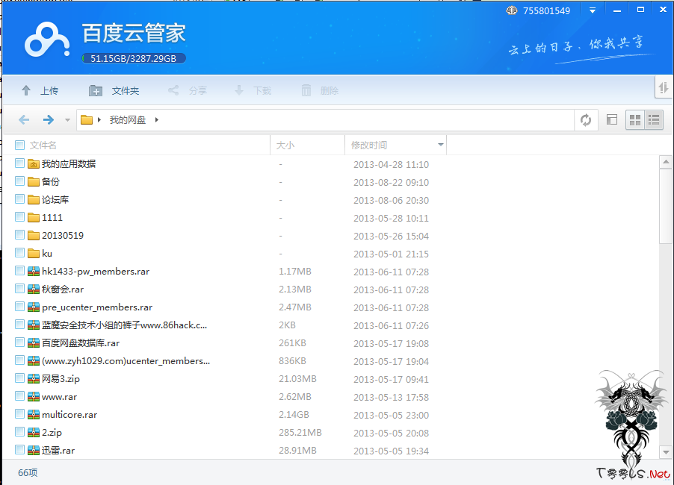Image resolution: width=674 pixels, height=485 pixels.
Task: Expand the arrow after 我的网盘
Action: (157, 119)
